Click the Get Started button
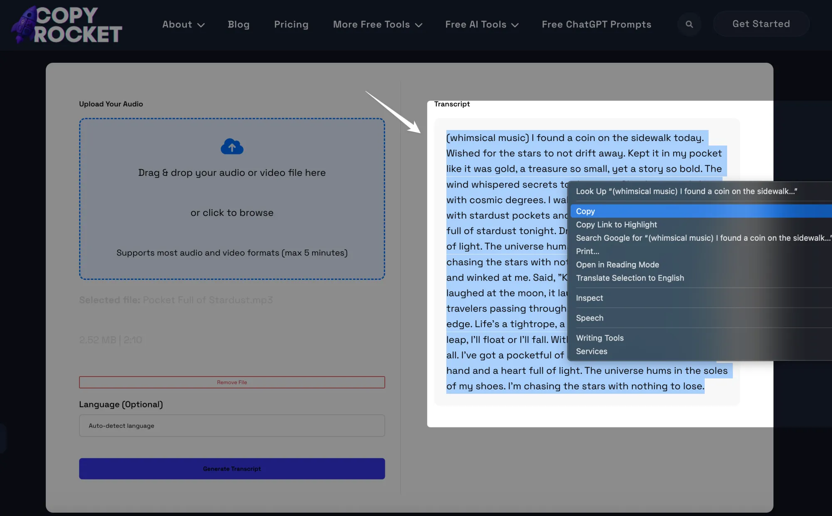 pos(761,24)
